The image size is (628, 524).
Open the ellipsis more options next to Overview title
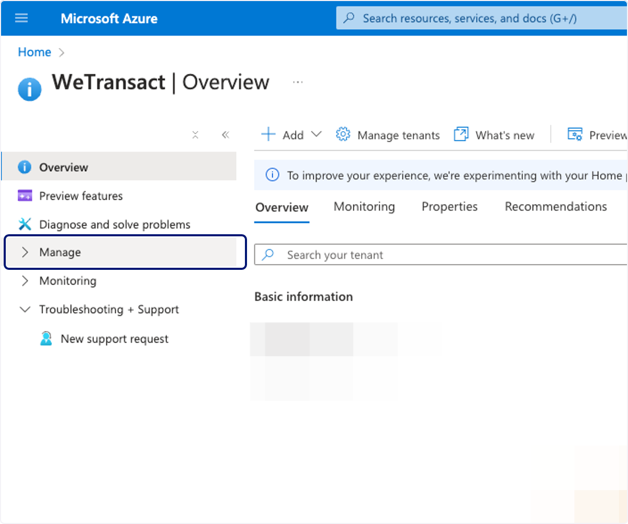coord(298,82)
